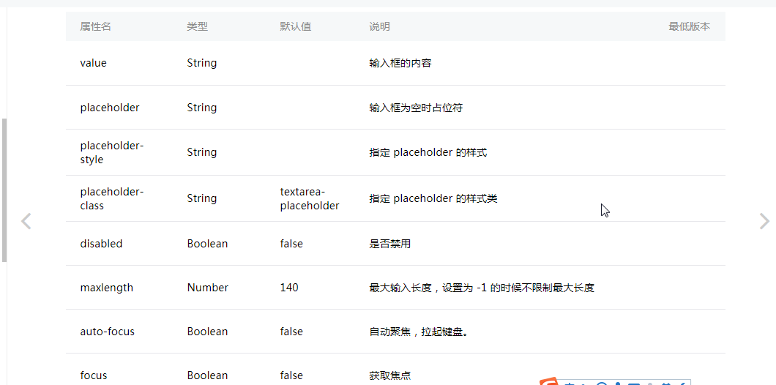Click Boolean type in the disabled row
The height and width of the screenshot is (385, 776).
coord(207,244)
